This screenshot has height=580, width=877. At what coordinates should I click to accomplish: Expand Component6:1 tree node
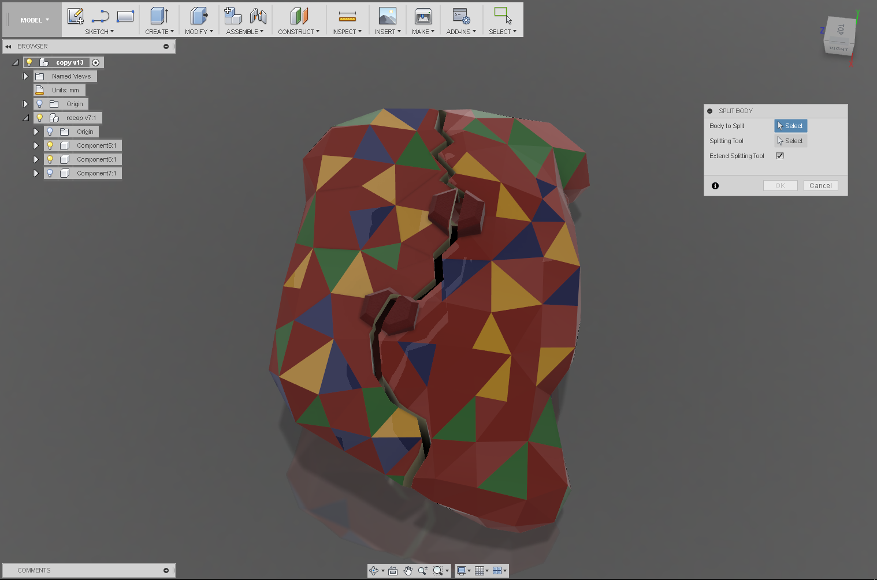coord(36,159)
